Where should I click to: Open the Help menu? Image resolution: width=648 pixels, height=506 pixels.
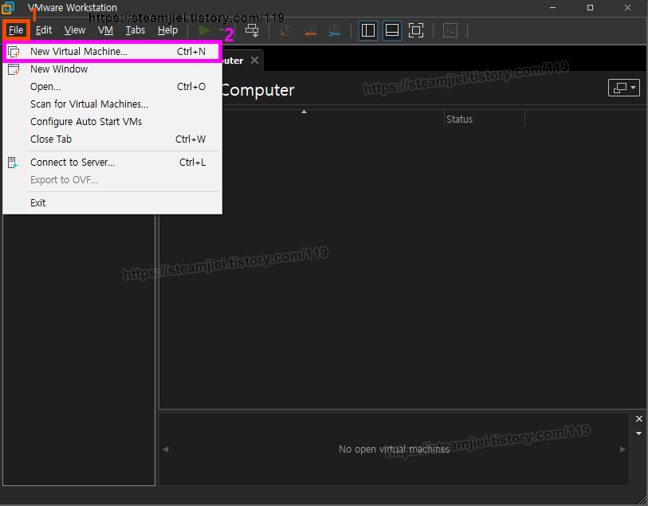point(167,30)
